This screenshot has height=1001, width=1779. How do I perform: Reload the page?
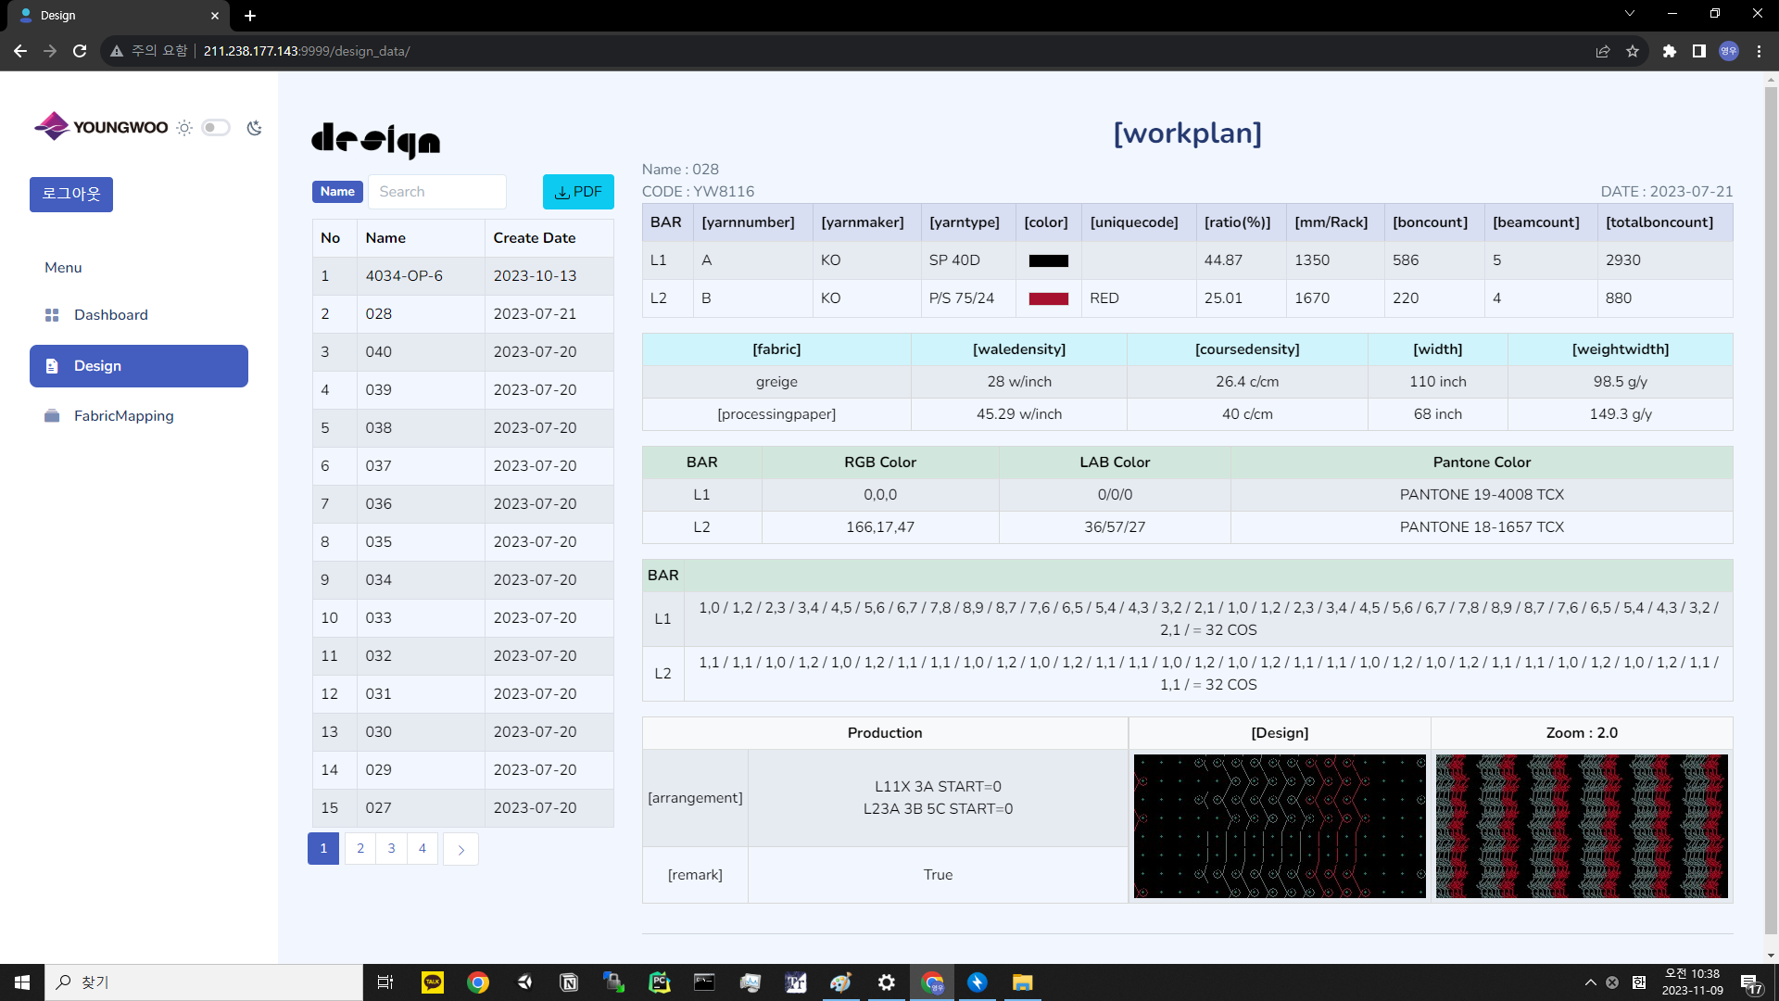pos(80,51)
